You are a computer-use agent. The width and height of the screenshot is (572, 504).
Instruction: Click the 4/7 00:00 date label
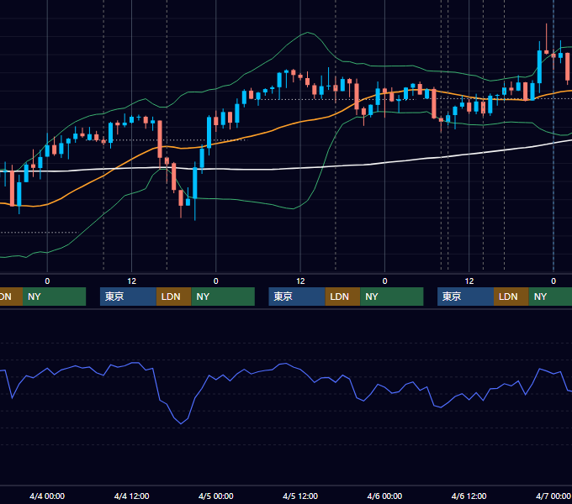pos(553,496)
